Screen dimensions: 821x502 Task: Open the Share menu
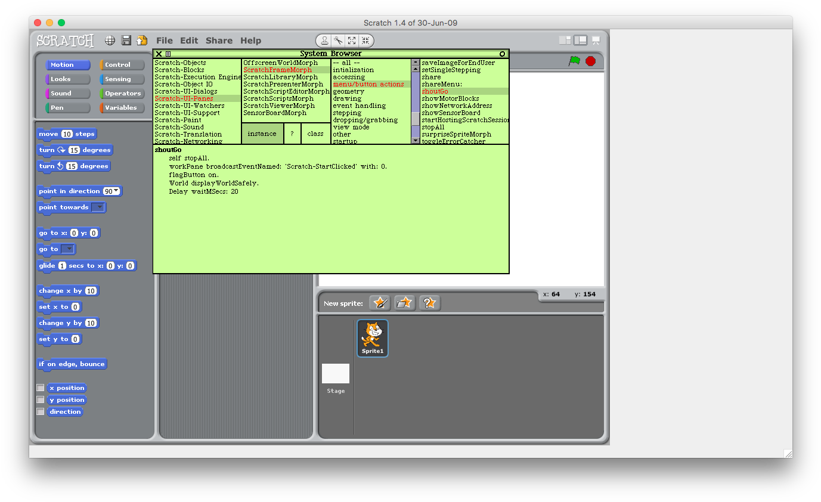pos(219,41)
